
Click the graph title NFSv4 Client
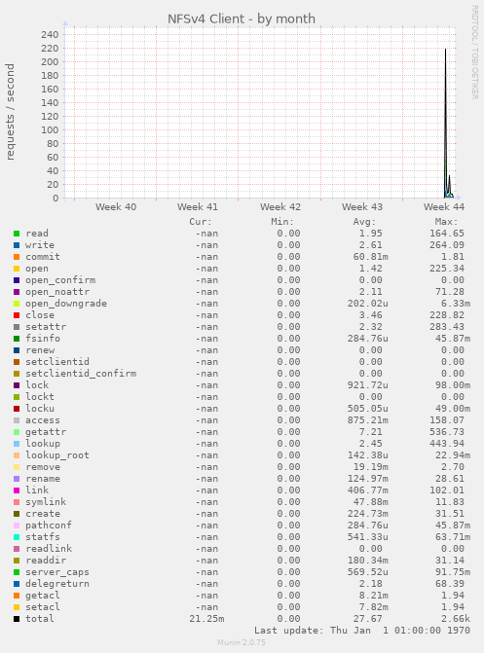click(242, 19)
